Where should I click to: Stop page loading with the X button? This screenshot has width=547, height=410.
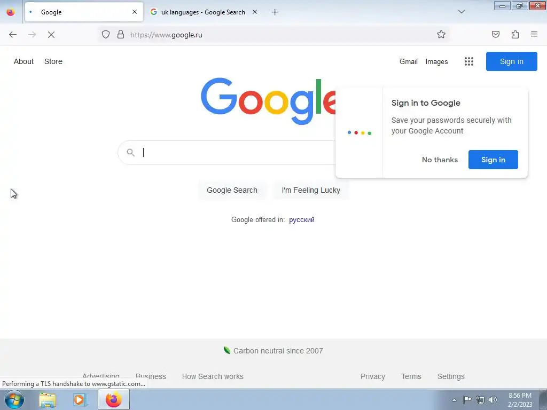(51, 35)
